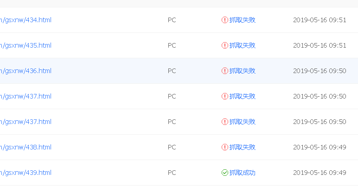Click the 09:49 timestamp in 438.html row
358x186 pixels.
[320, 147]
